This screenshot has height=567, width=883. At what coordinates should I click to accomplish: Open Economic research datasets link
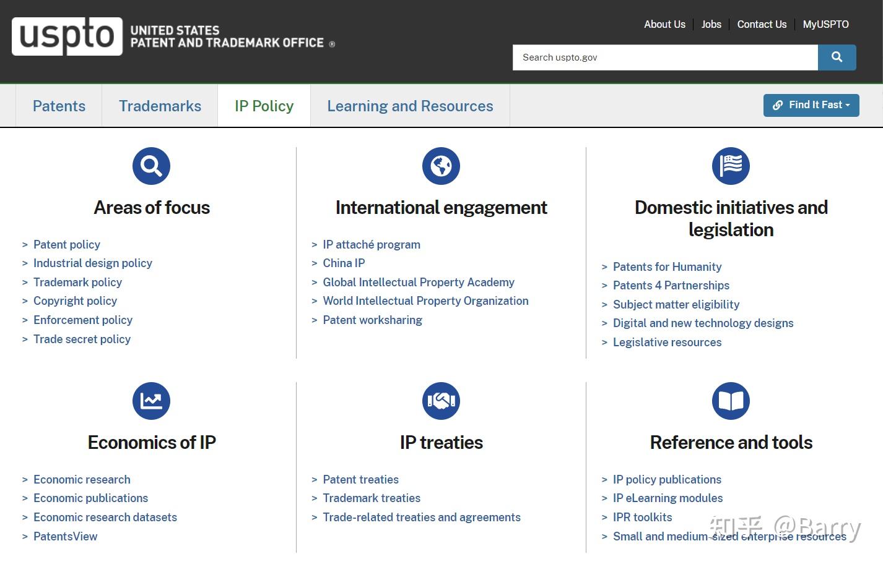tap(105, 517)
